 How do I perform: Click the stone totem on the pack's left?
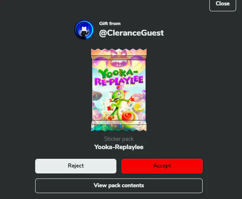[x=97, y=96]
